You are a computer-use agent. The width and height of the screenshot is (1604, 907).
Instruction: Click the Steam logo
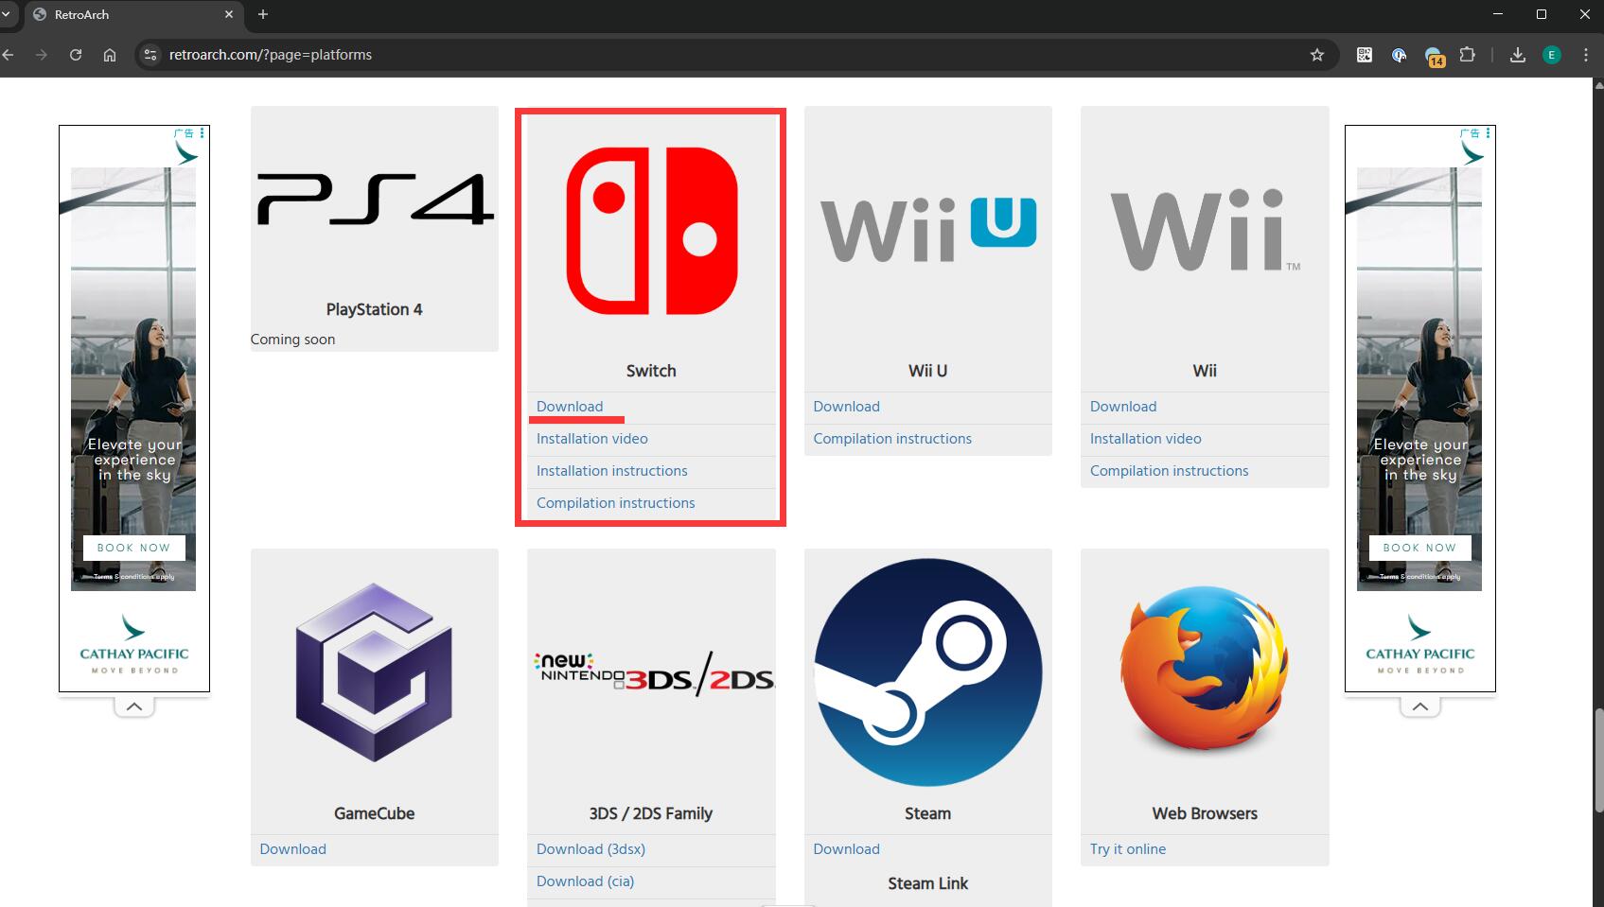click(x=927, y=672)
